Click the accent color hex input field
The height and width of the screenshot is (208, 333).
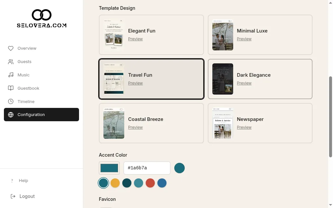[147, 168]
